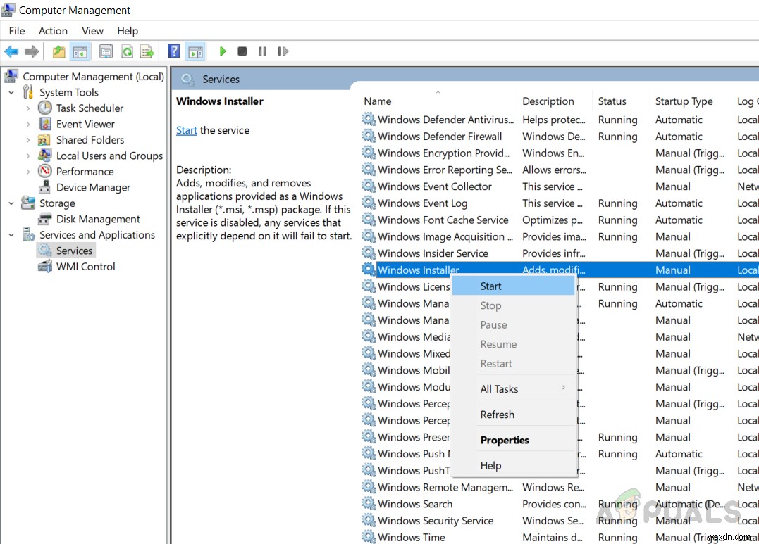Select Properties from the context menu
The width and height of the screenshot is (759, 544).
[505, 440]
